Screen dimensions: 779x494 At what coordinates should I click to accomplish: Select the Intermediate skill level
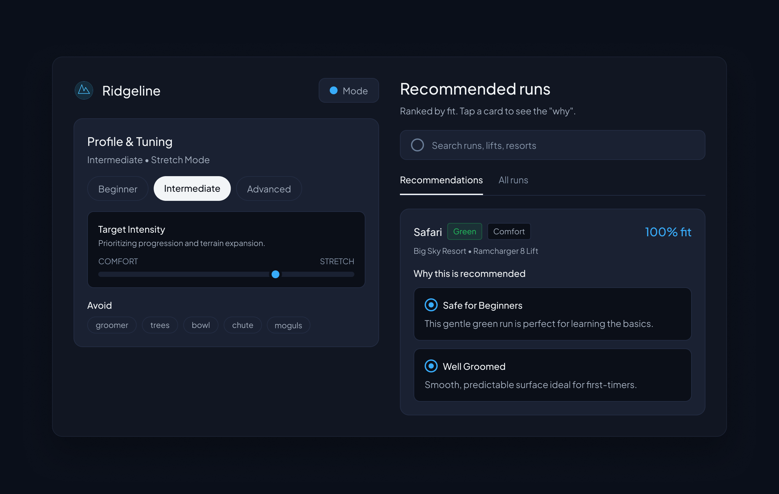(x=192, y=188)
